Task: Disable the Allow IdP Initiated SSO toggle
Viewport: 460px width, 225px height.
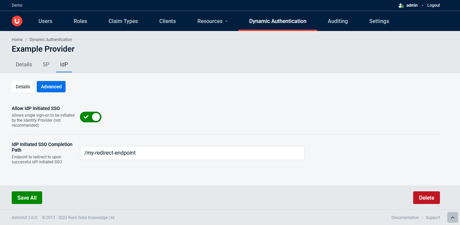Action: (x=90, y=117)
